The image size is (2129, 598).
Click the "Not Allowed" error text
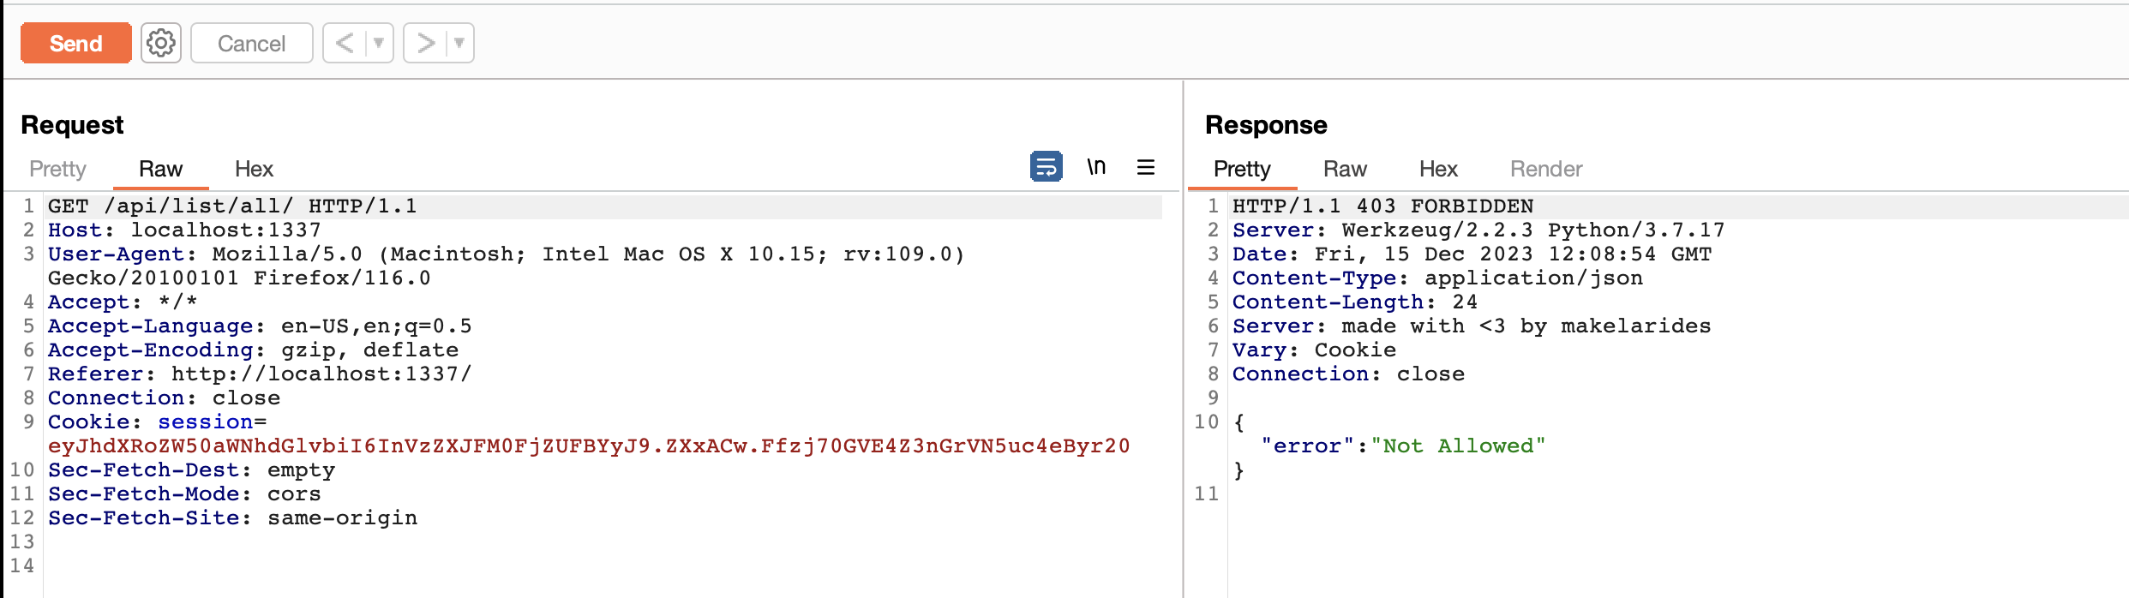click(1458, 446)
